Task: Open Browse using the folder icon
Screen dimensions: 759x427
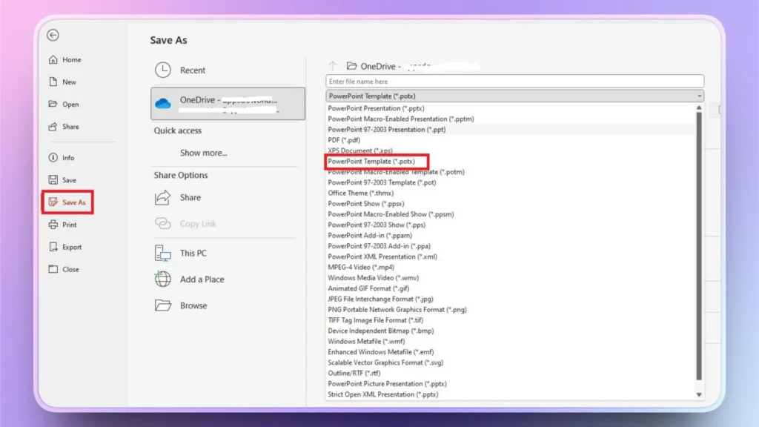Action: coord(162,305)
